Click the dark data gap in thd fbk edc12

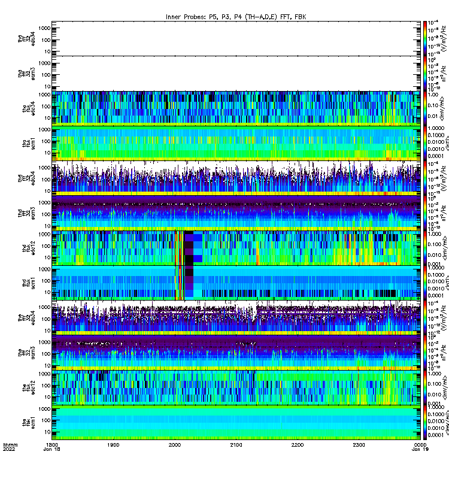pos(189,248)
